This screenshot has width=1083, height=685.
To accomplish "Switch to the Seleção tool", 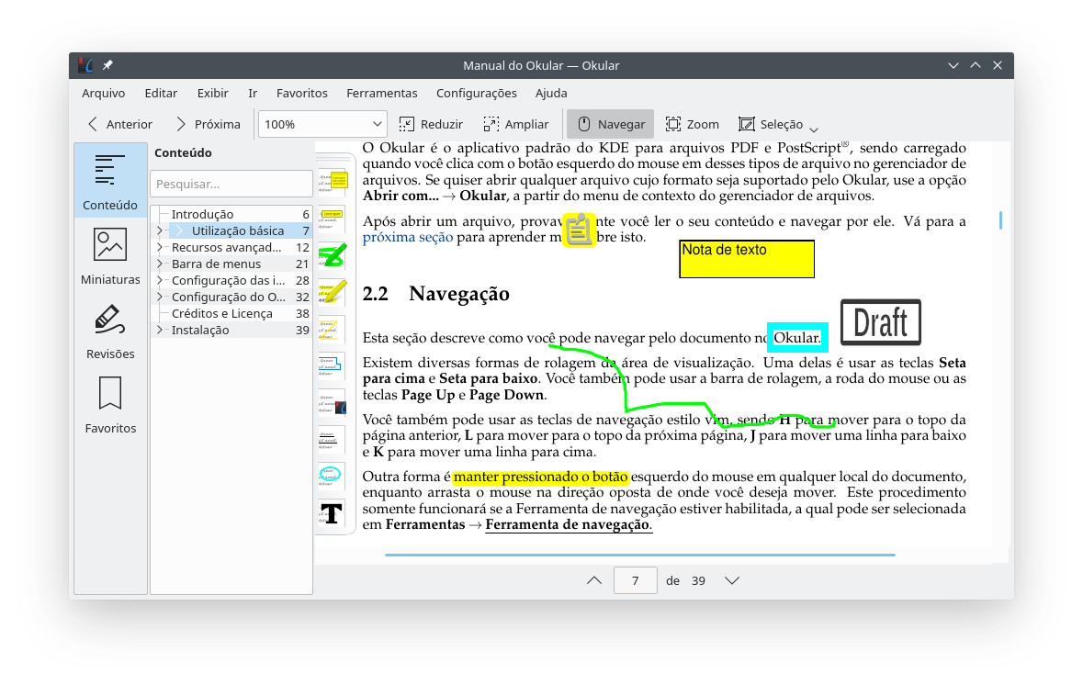I will click(770, 124).
